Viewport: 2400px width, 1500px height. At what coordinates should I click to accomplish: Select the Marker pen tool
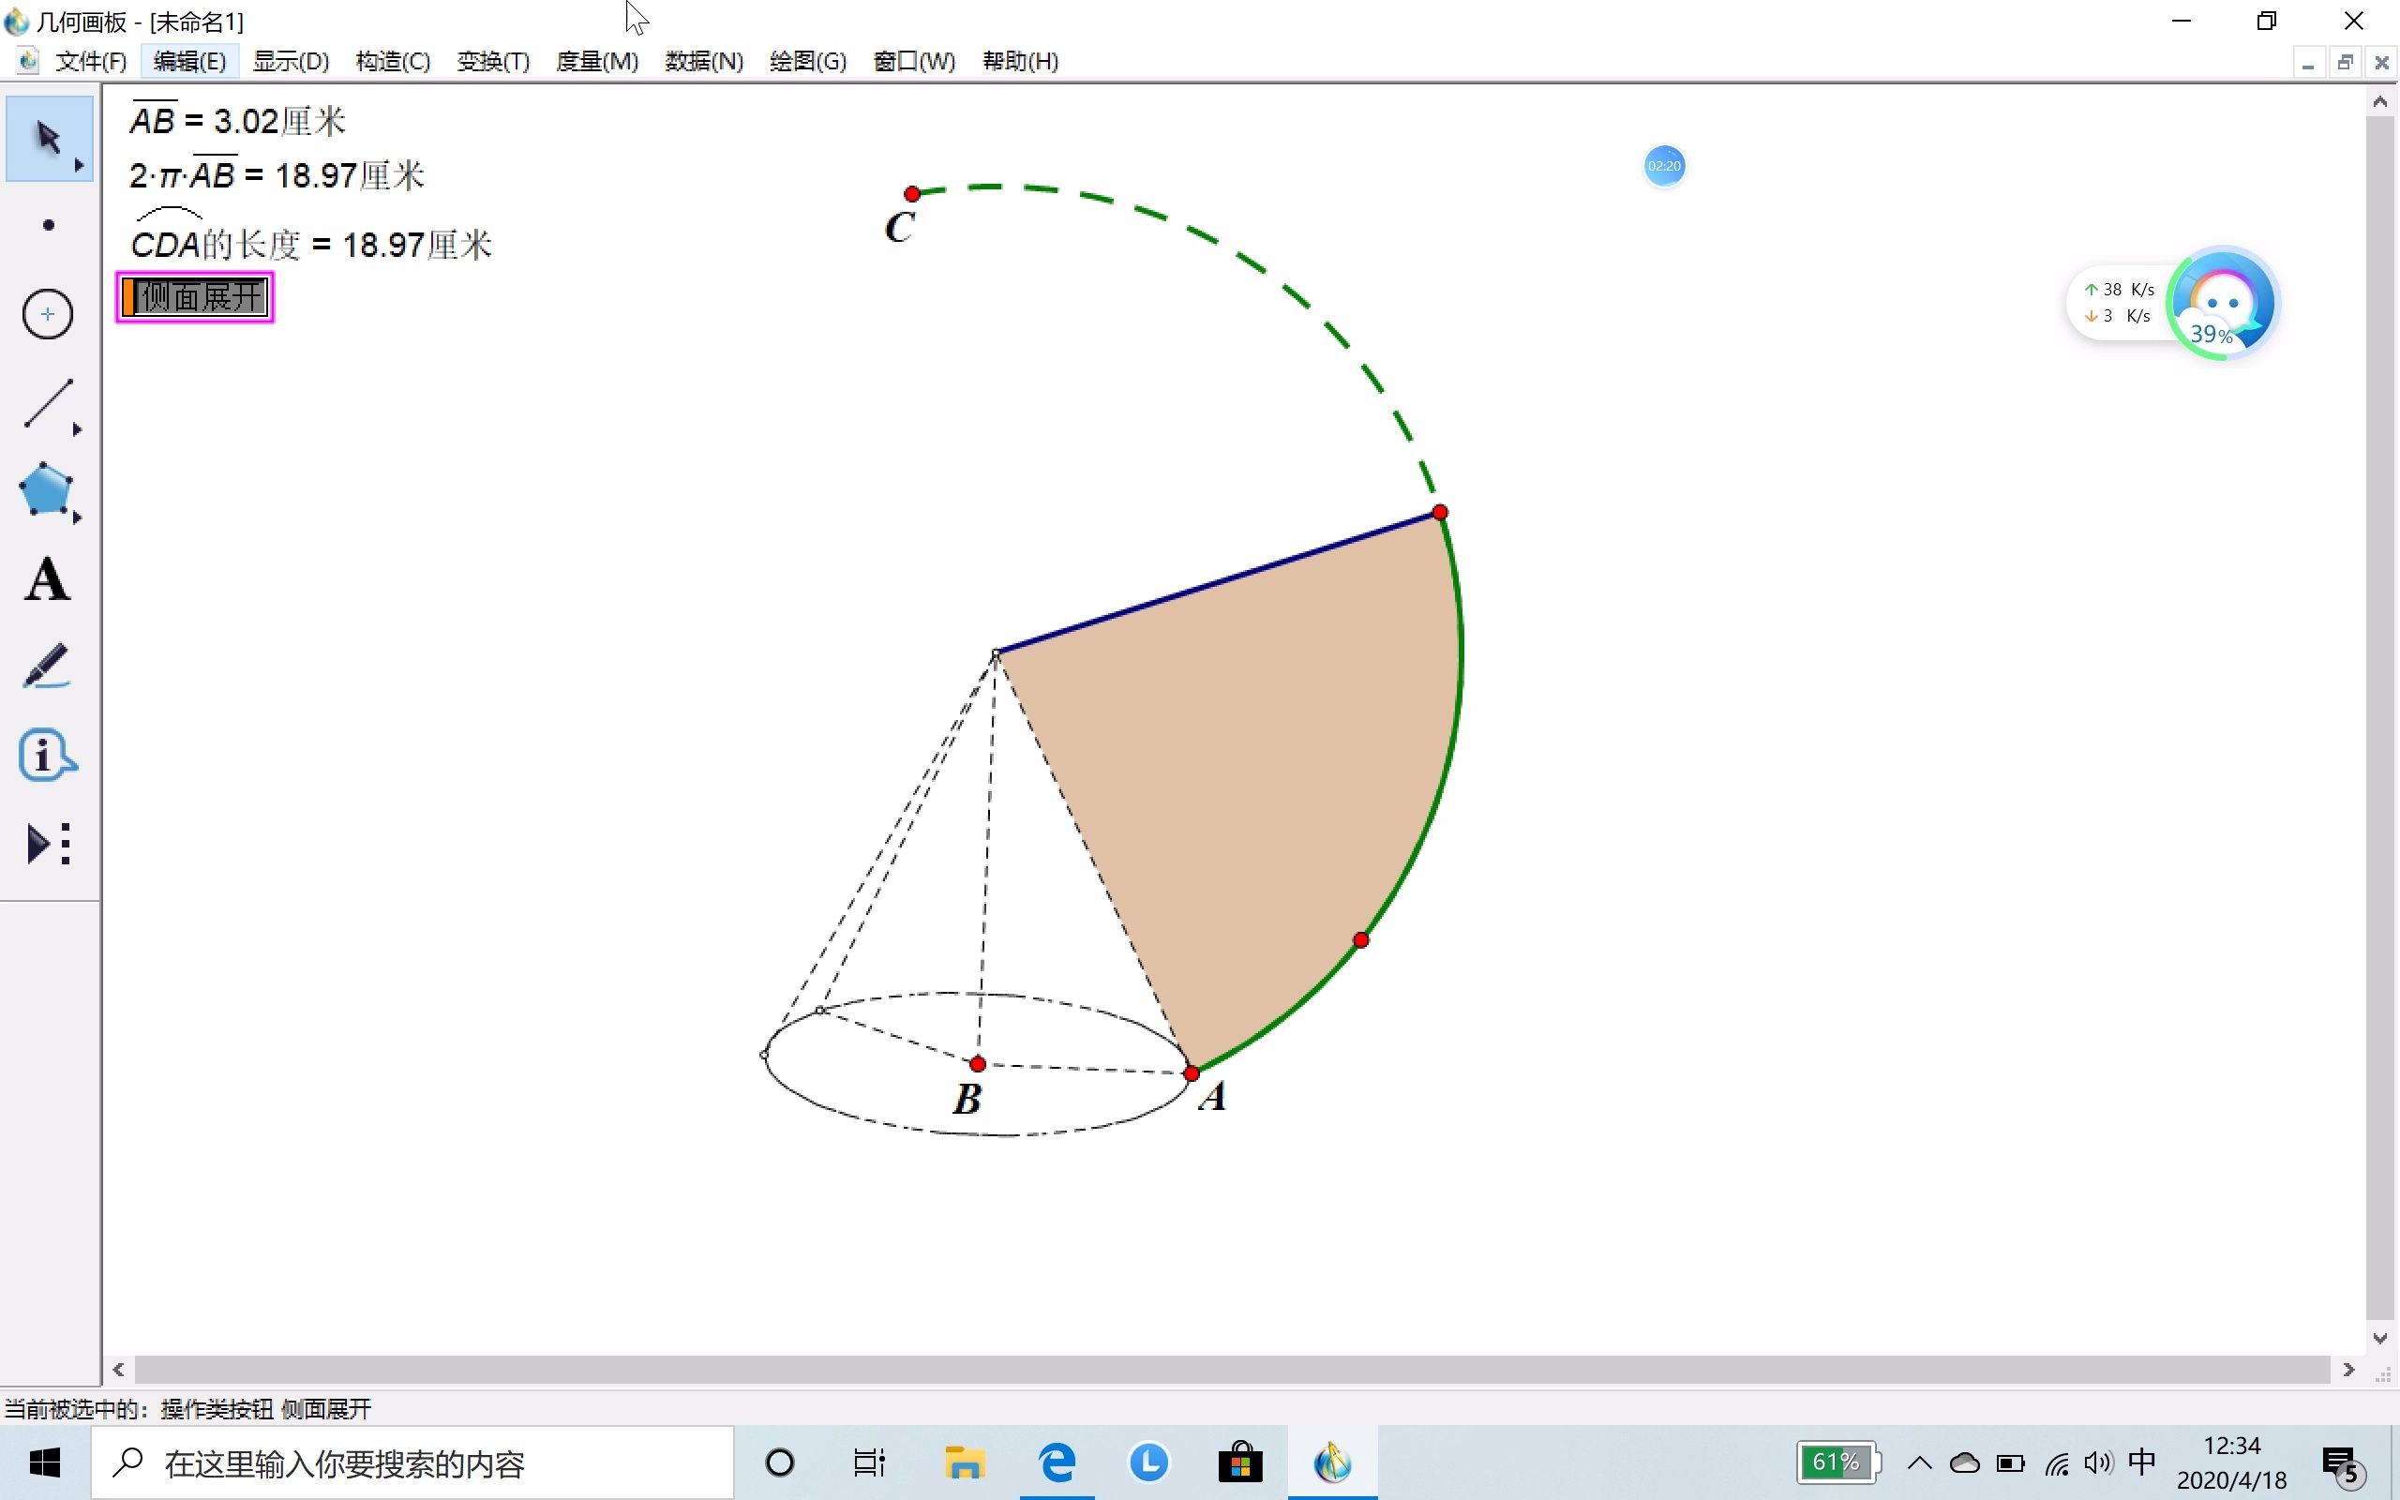pyautogui.click(x=47, y=667)
